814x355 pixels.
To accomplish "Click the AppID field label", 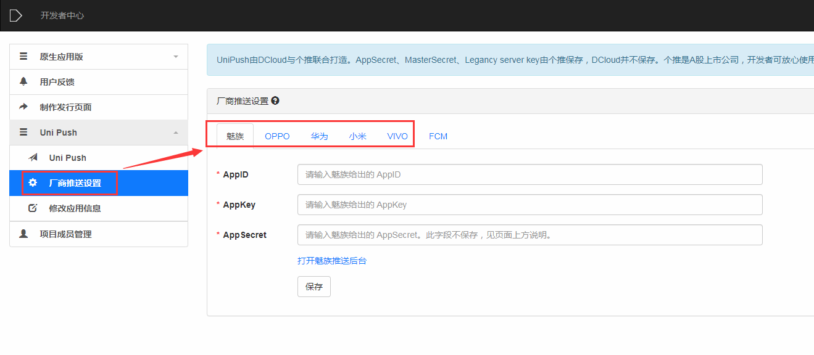I will click(236, 174).
